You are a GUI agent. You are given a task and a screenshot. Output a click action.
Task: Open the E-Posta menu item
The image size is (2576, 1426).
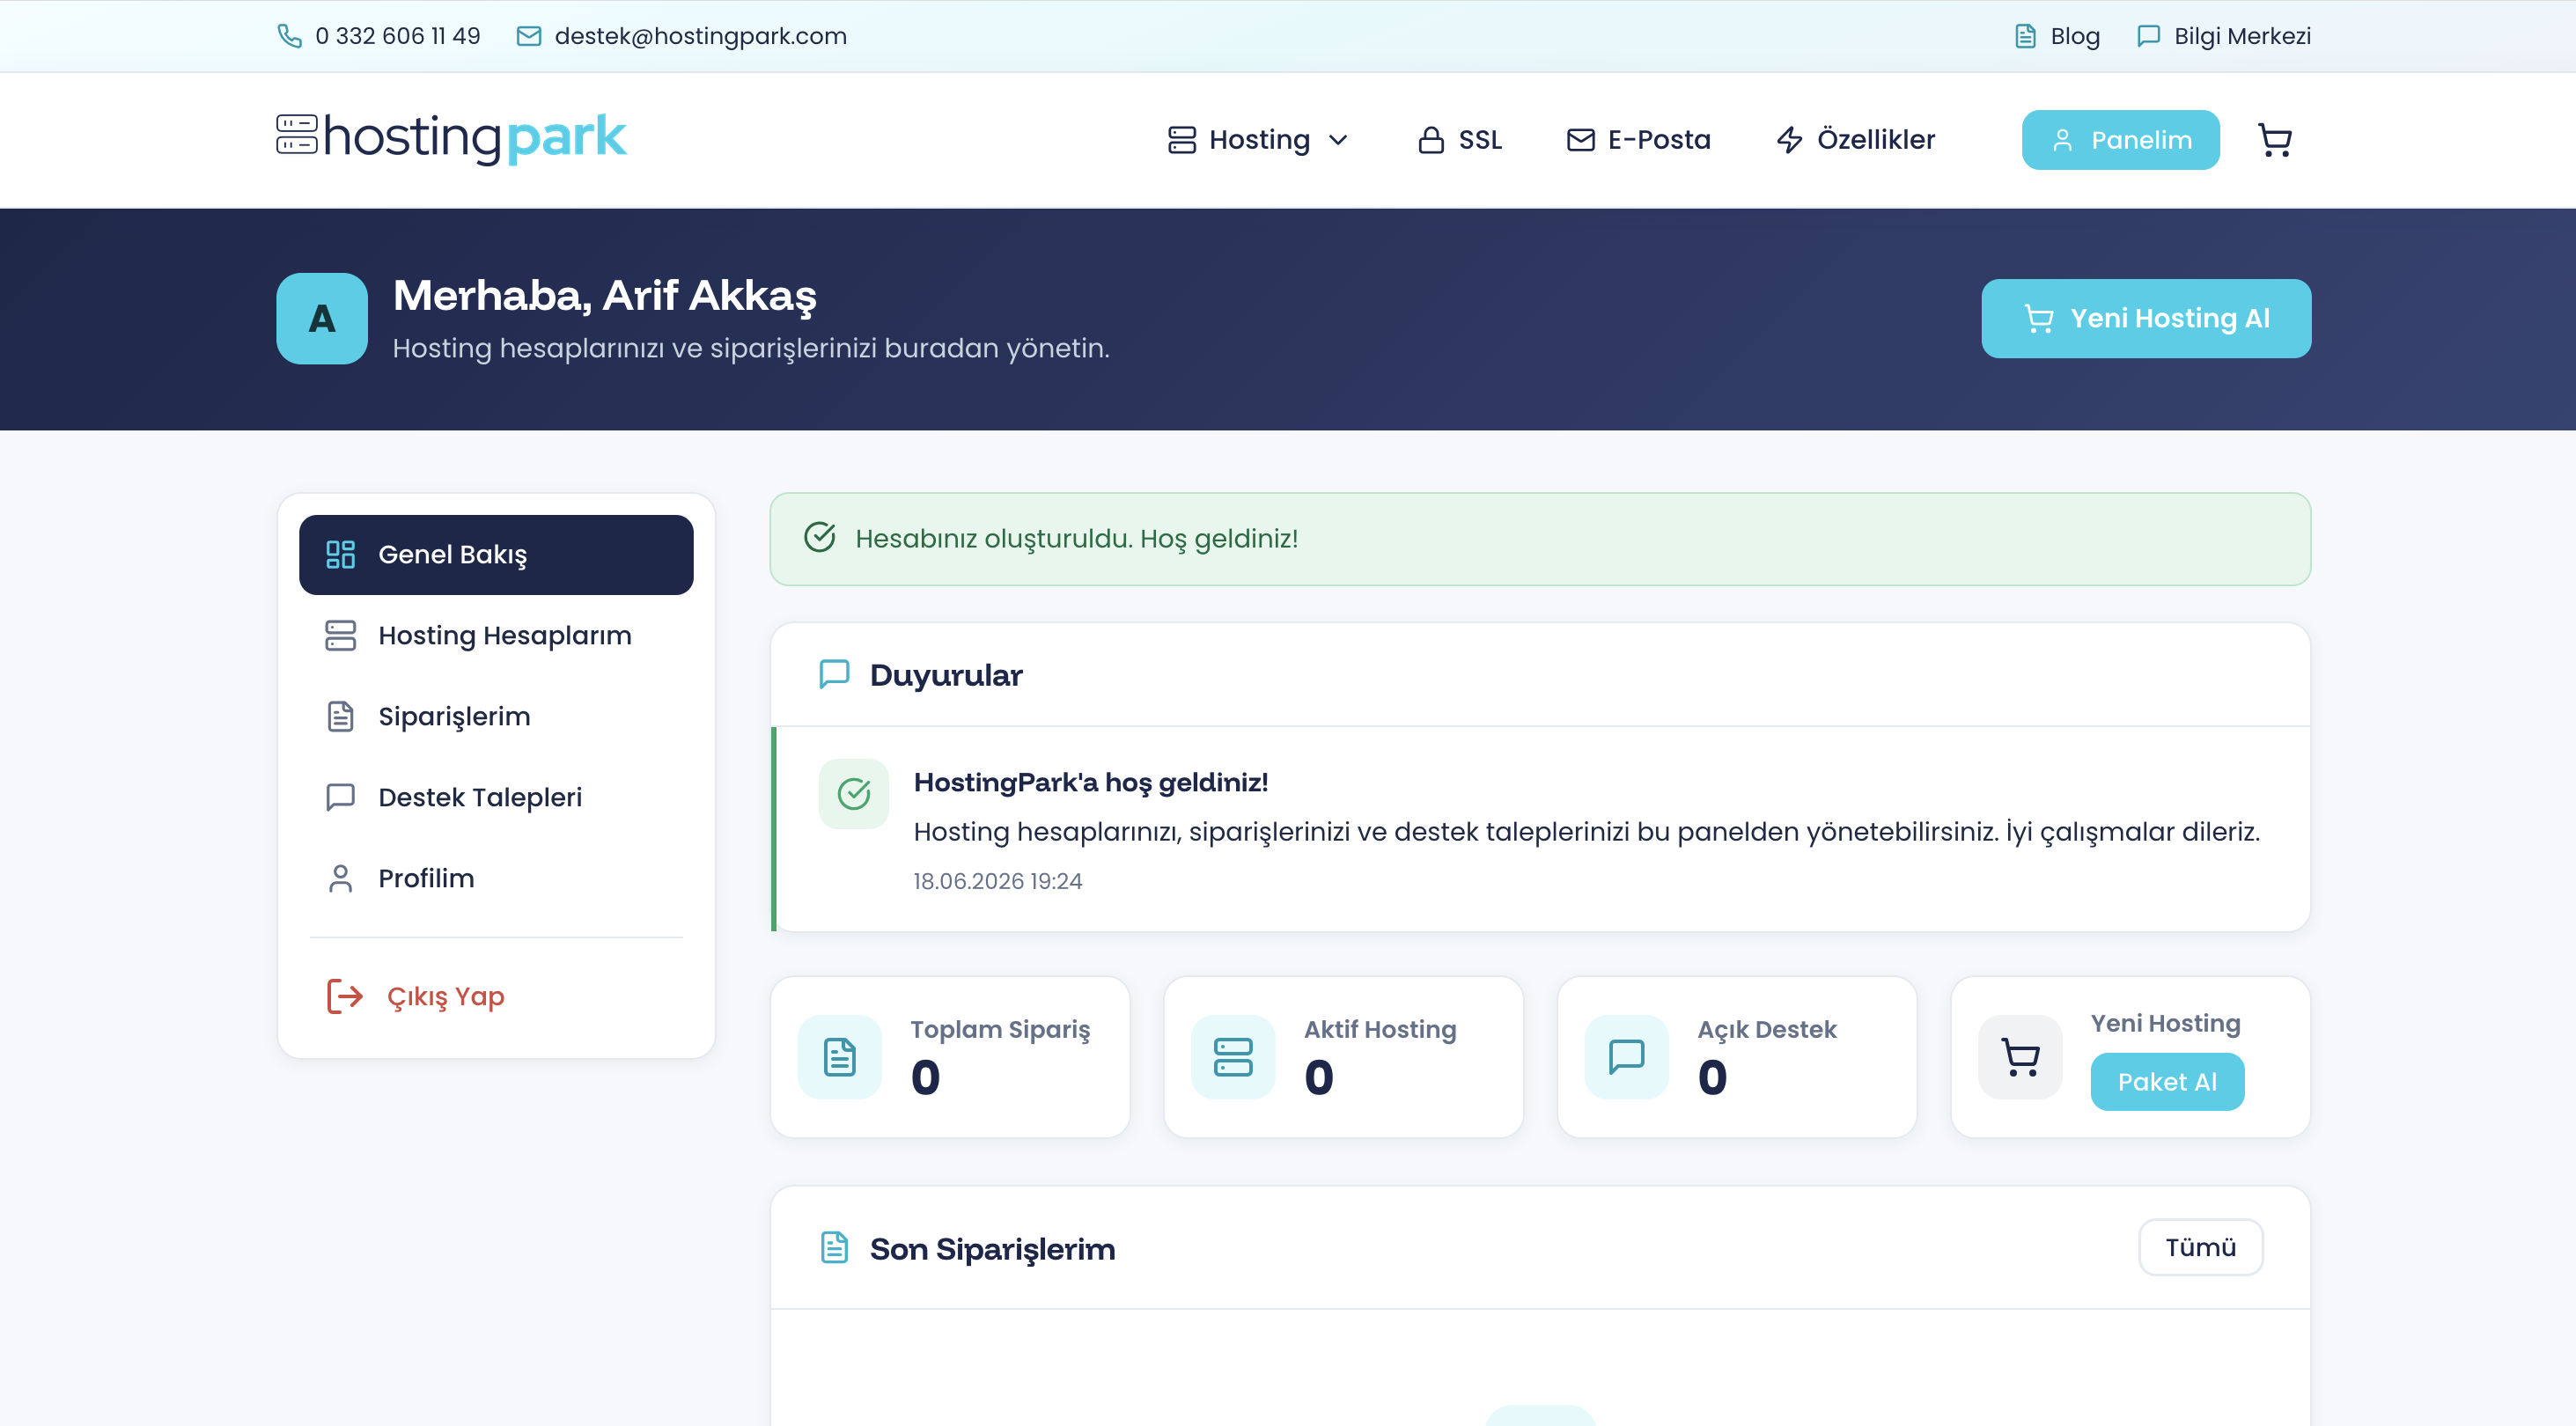(1639, 140)
